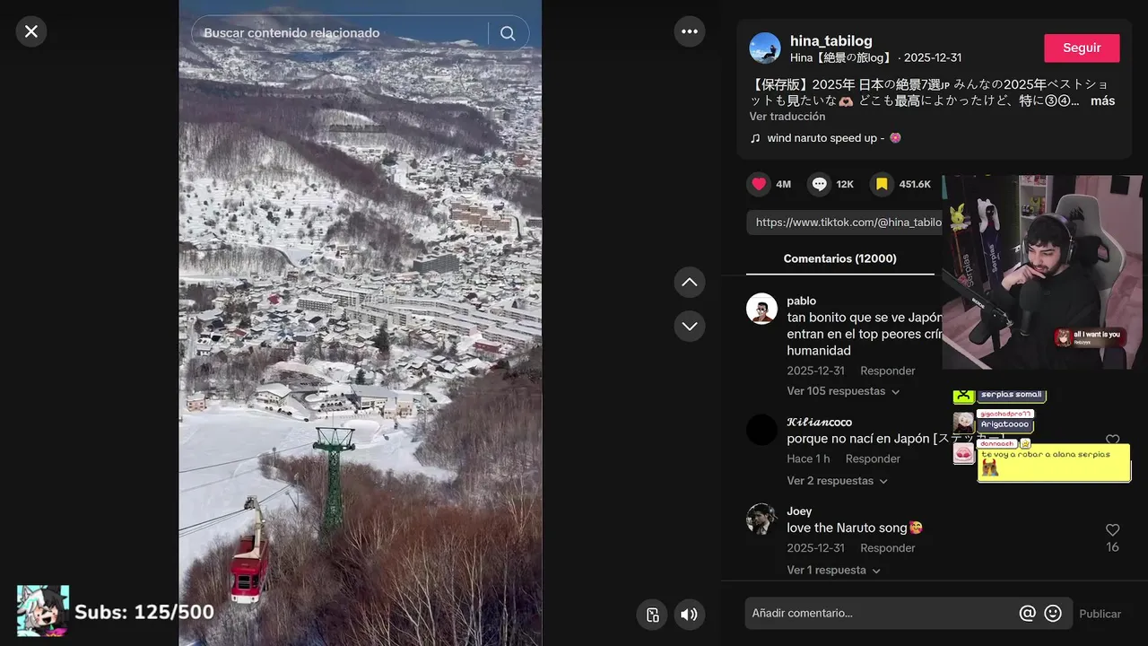Go to next video with down arrow
1148x646 pixels.
(x=690, y=326)
